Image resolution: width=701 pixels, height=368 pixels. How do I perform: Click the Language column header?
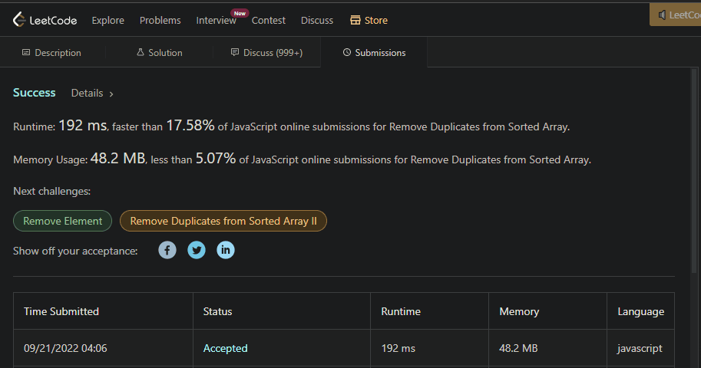pos(640,311)
